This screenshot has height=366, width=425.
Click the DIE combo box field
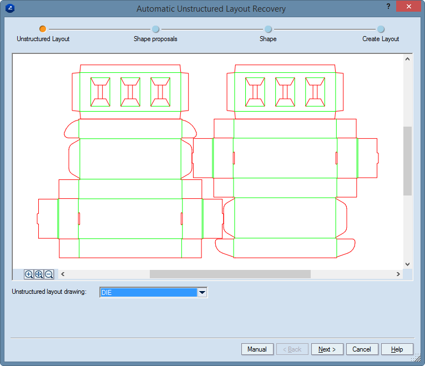click(x=149, y=292)
